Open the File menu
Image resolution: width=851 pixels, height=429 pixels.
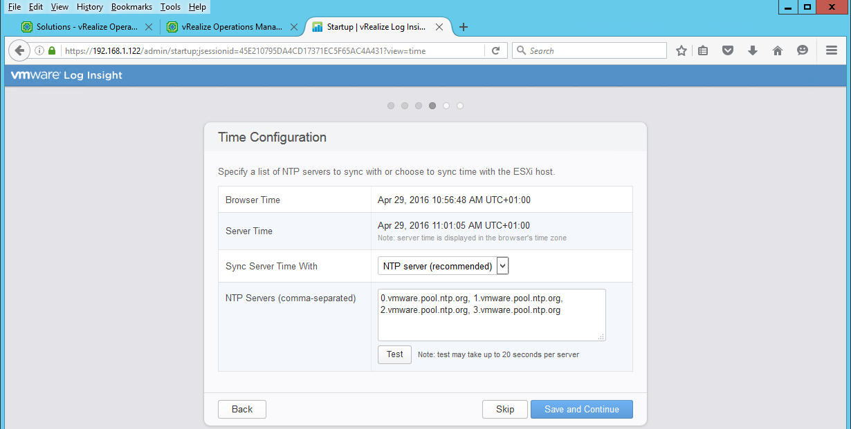click(14, 7)
